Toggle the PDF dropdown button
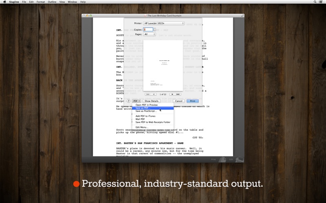This screenshot has width=326, height=203. tap(137, 101)
